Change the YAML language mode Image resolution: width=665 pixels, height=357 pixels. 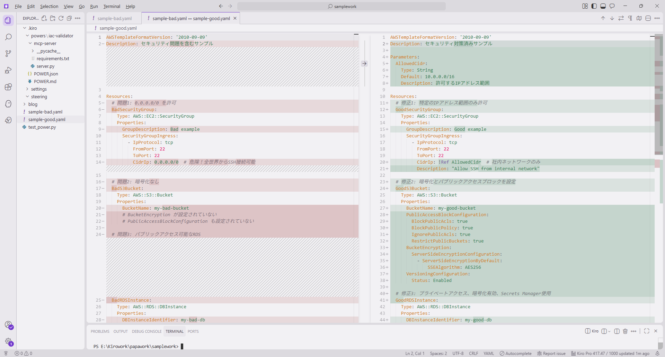pyautogui.click(x=488, y=353)
